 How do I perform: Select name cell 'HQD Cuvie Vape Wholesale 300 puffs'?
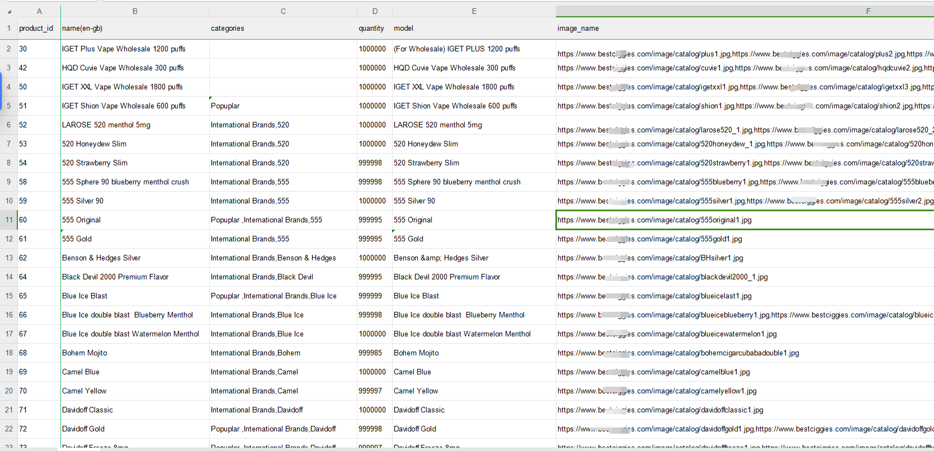[x=135, y=68]
